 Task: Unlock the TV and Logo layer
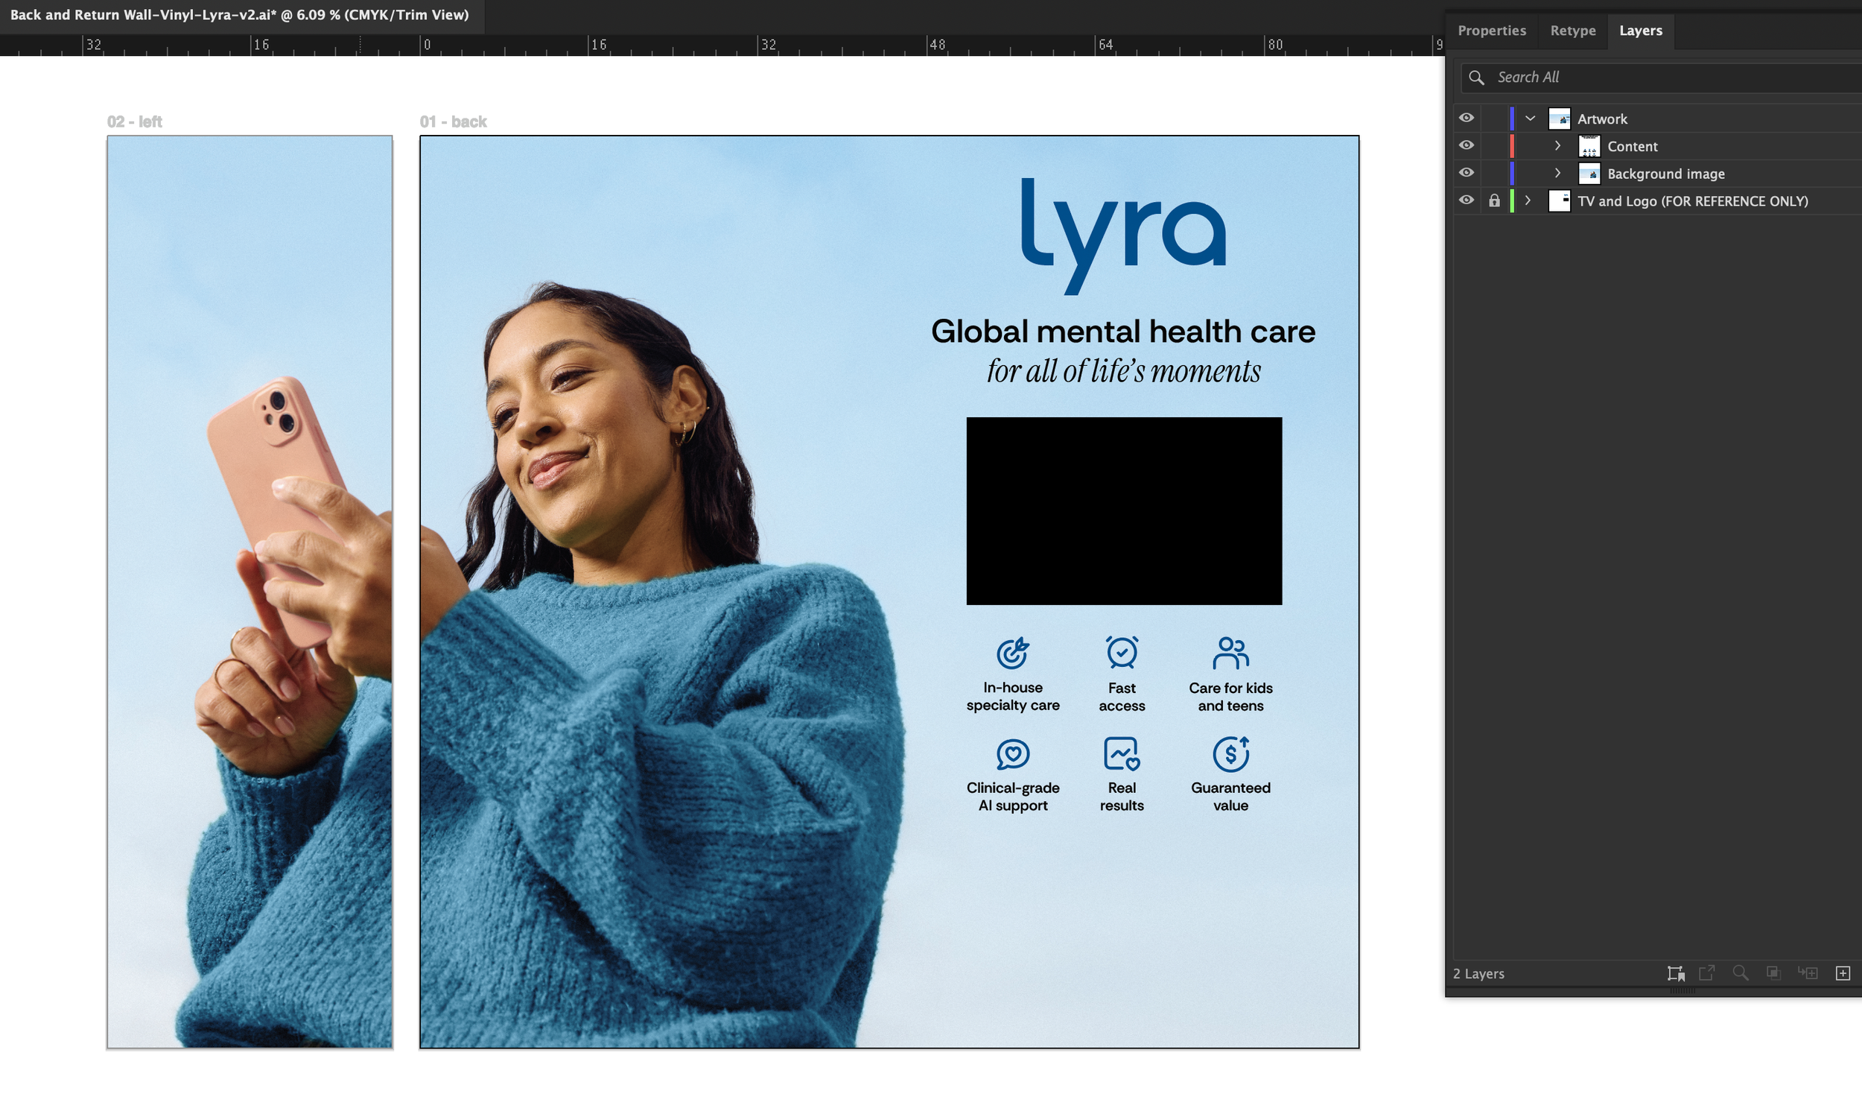(1495, 200)
